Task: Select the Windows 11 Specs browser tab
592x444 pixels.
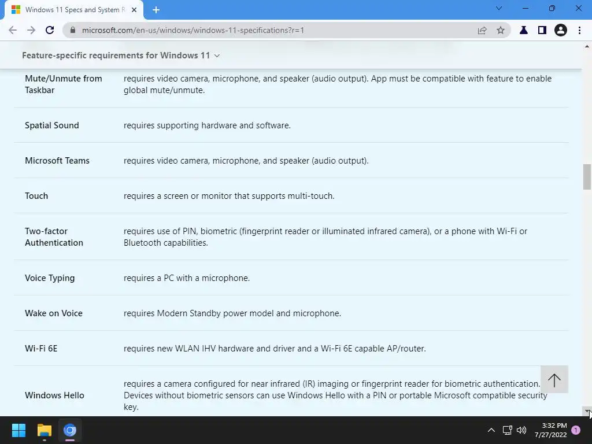Action: click(73, 10)
